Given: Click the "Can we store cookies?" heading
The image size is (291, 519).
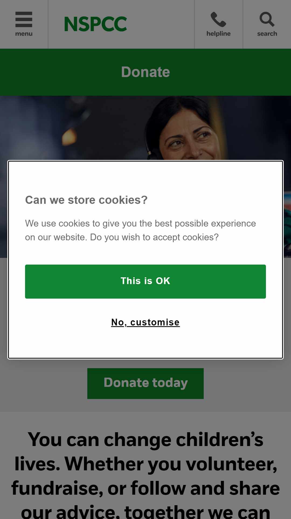Looking at the screenshot, I should click(x=86, y=200).
